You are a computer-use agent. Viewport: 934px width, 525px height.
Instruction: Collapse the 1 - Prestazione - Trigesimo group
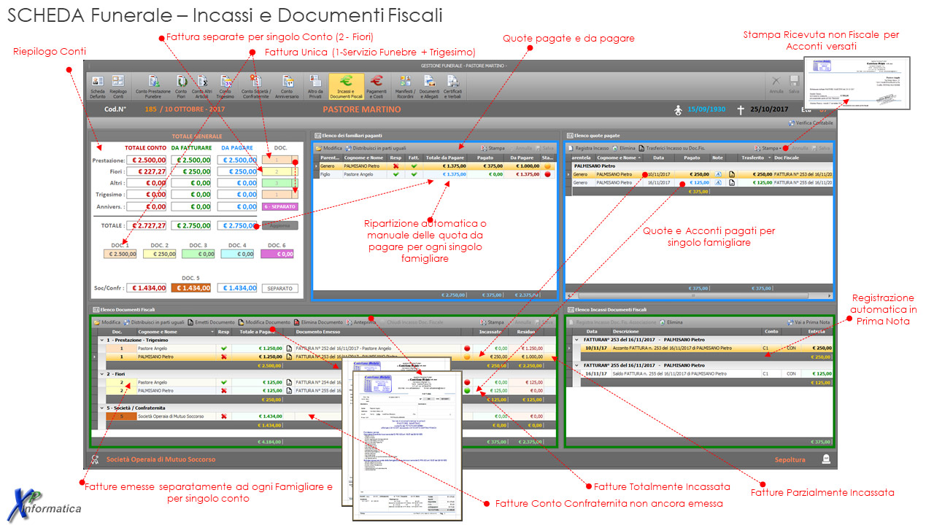pos(101,341)
